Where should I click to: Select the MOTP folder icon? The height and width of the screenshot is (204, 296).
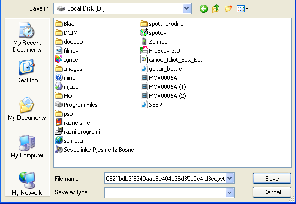59,96
